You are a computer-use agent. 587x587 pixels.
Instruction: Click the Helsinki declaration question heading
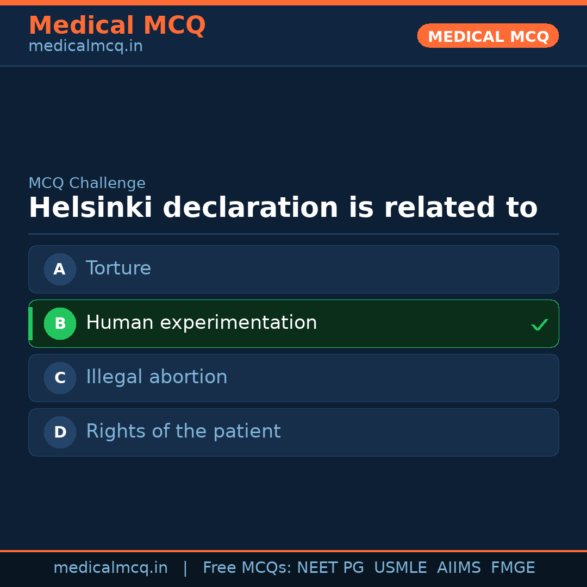283,208
